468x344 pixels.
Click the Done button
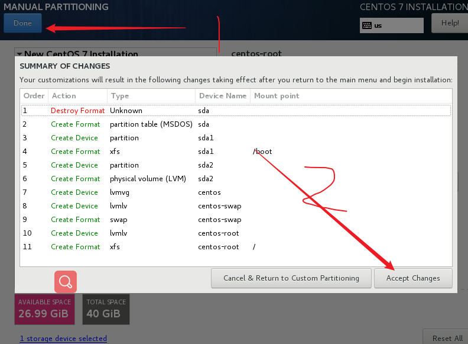pos(22,23)
